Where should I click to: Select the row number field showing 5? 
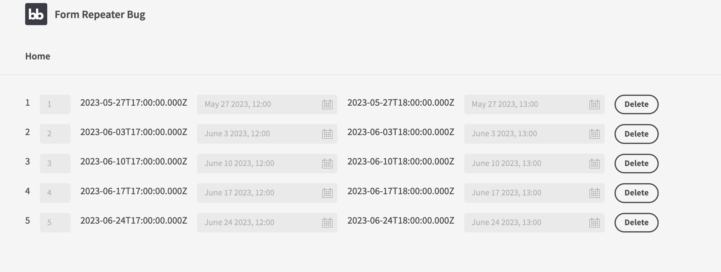tap(55, 222)
